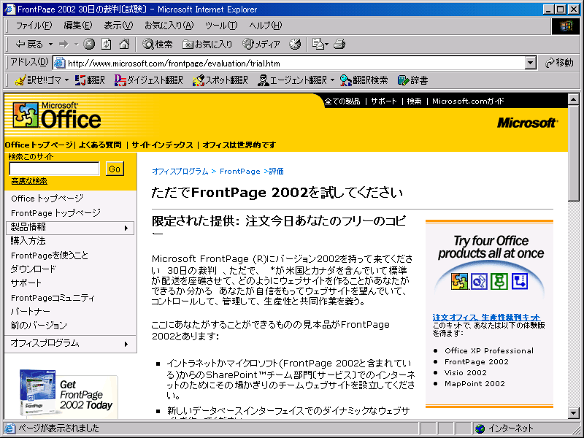Image resolution: width=584 pixels, height=438 pixels.
Task: Expand the address bar dropdown arrow
Action: point(531,63)
